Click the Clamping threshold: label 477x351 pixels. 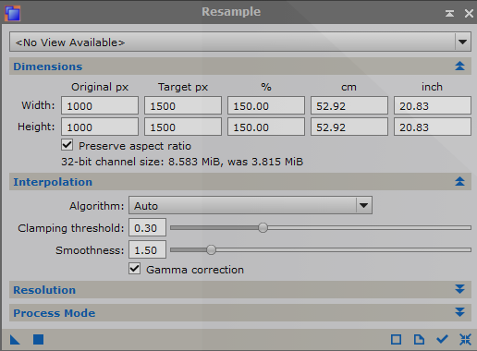click(71, 228)
